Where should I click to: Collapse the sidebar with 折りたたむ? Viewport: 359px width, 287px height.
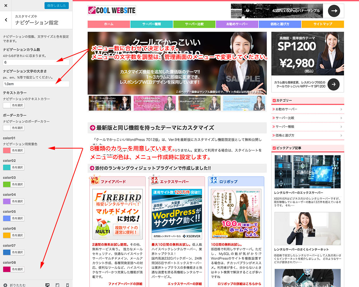pos(14,285)
